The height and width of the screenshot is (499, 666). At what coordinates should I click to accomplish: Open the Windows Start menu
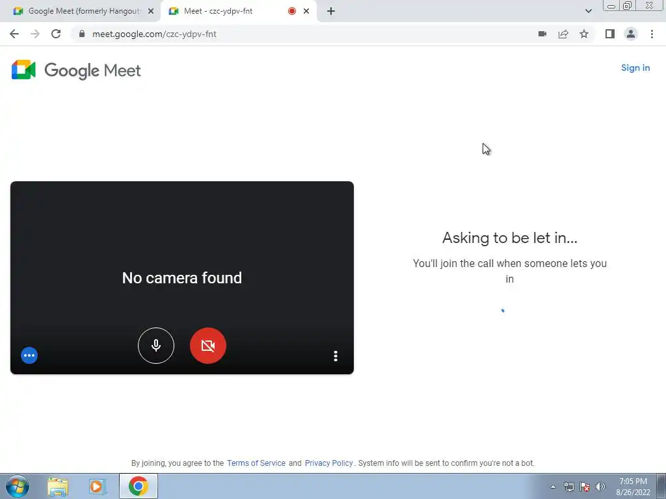[x=18, y=486]
